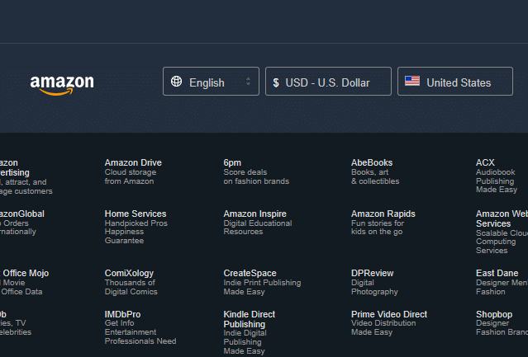Visit the 6pm fashion brands link

click(x=232, y=163)
